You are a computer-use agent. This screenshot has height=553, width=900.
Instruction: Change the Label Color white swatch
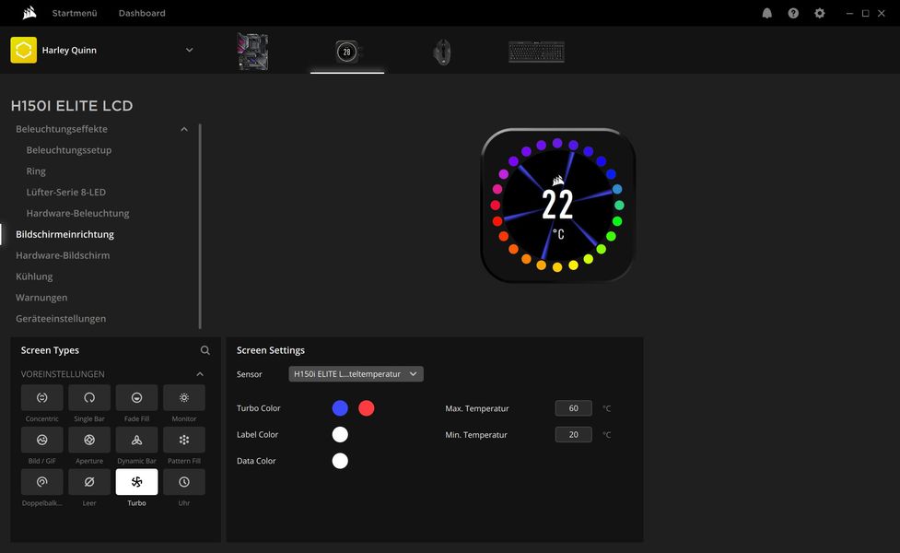pyautogui.click(x=340, y=435)
